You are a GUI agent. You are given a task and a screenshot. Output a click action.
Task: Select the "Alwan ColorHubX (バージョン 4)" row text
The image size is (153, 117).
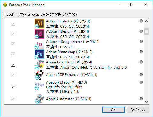click(69, 62)
